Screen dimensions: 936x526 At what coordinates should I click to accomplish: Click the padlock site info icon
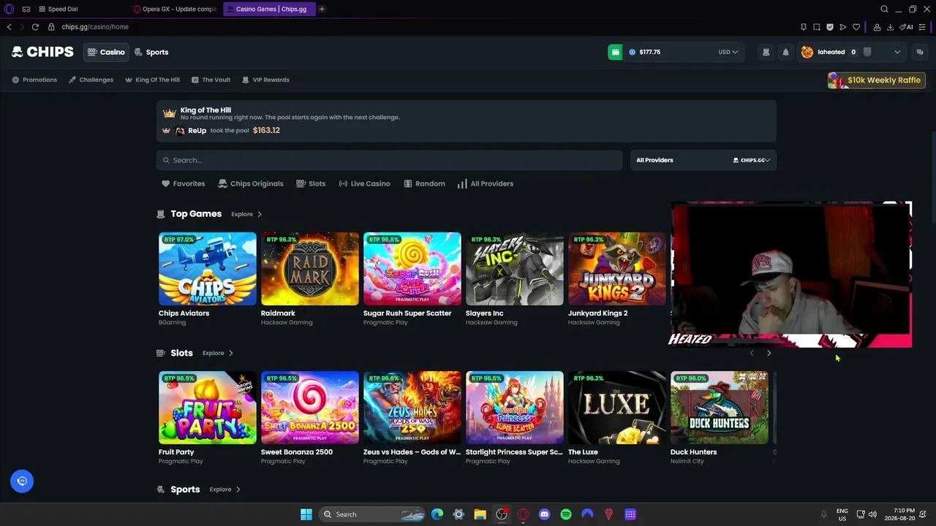pos(51,27)
